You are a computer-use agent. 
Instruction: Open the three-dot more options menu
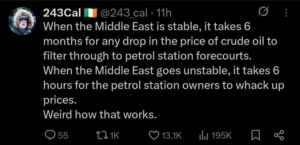286,12
